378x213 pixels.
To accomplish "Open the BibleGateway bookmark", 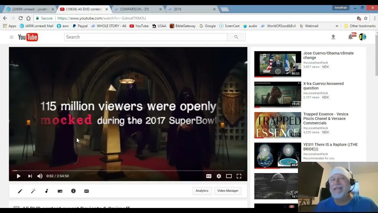I will 183,26.
